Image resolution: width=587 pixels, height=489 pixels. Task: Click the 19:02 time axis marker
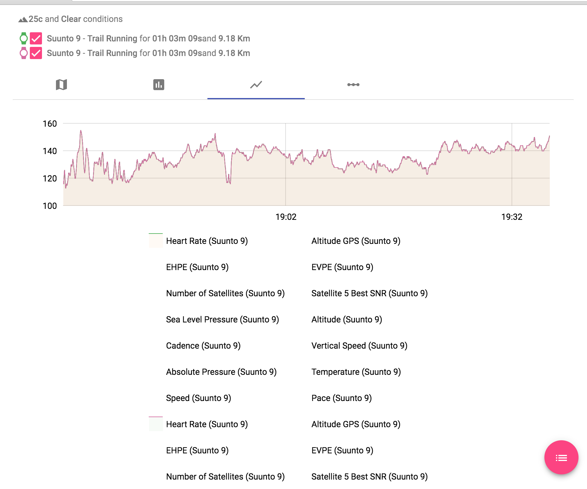286,217
